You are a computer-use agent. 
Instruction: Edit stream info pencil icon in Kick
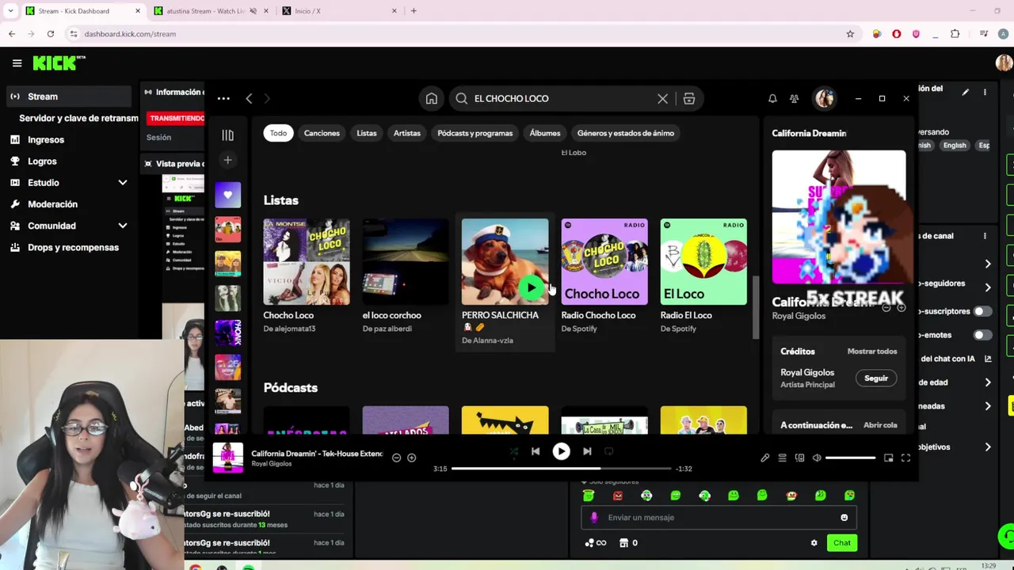[x=965, y=93]
